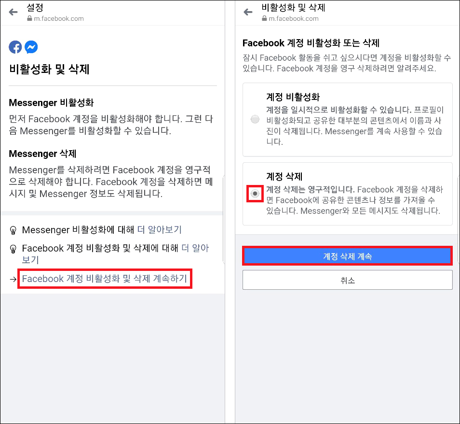Click the 계정 삭제 option card title
The image size is (460, 424).
(284, 177)
